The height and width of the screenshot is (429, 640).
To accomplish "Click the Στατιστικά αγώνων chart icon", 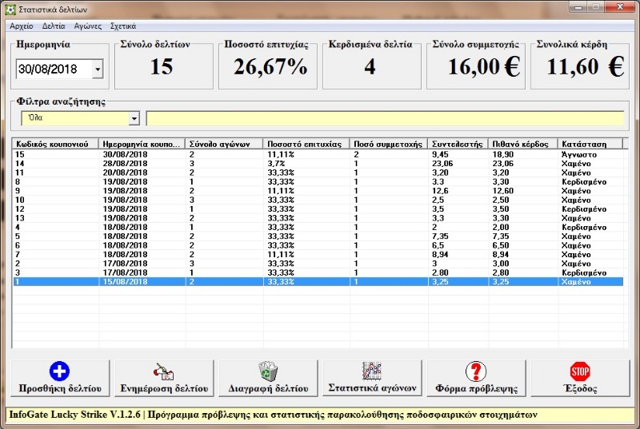I will pos(371,371).
